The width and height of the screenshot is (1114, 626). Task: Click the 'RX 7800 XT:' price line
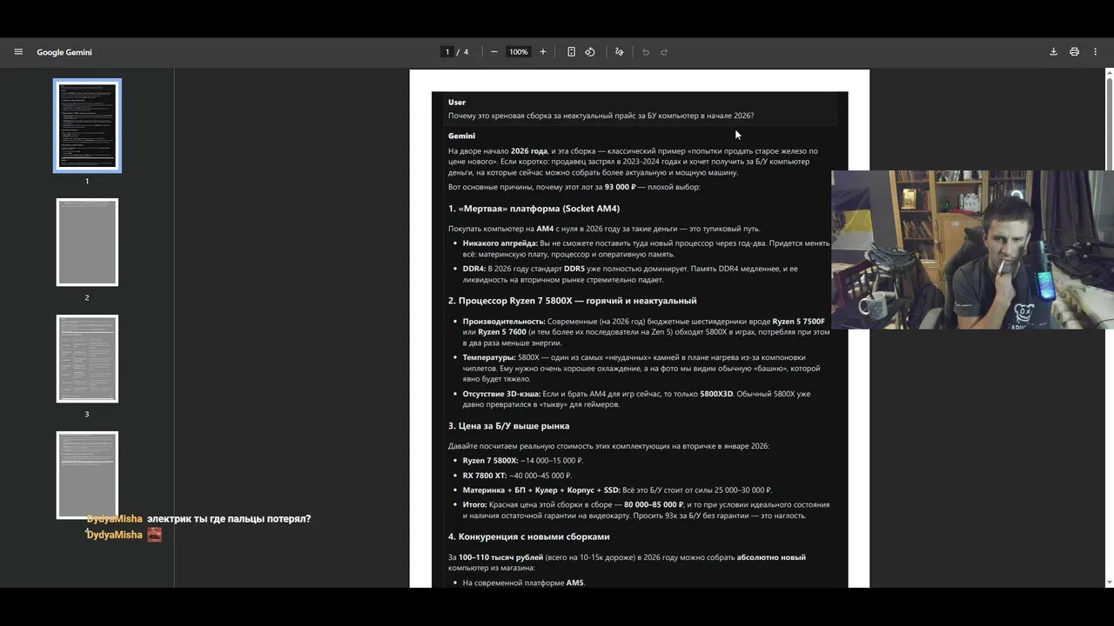point(517,476)
